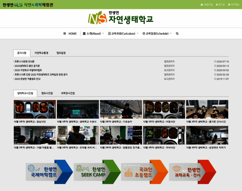242x191 pixels.
Task: Click the HOME menu hamburger icon
Action: point(65,33)
